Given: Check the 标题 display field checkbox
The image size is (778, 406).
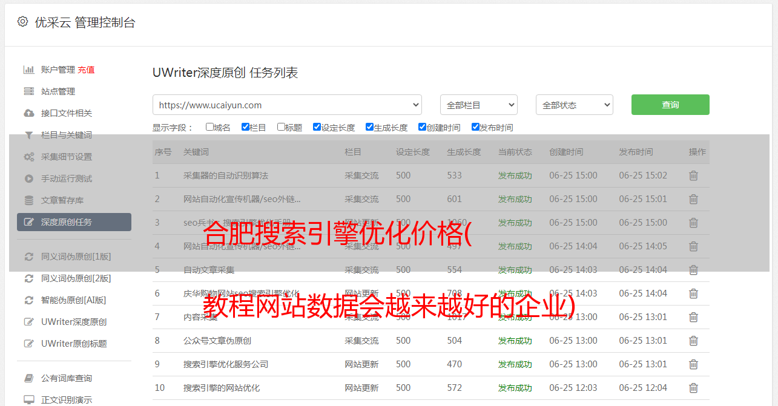Looking at the screenshot, I should (281, 127).
